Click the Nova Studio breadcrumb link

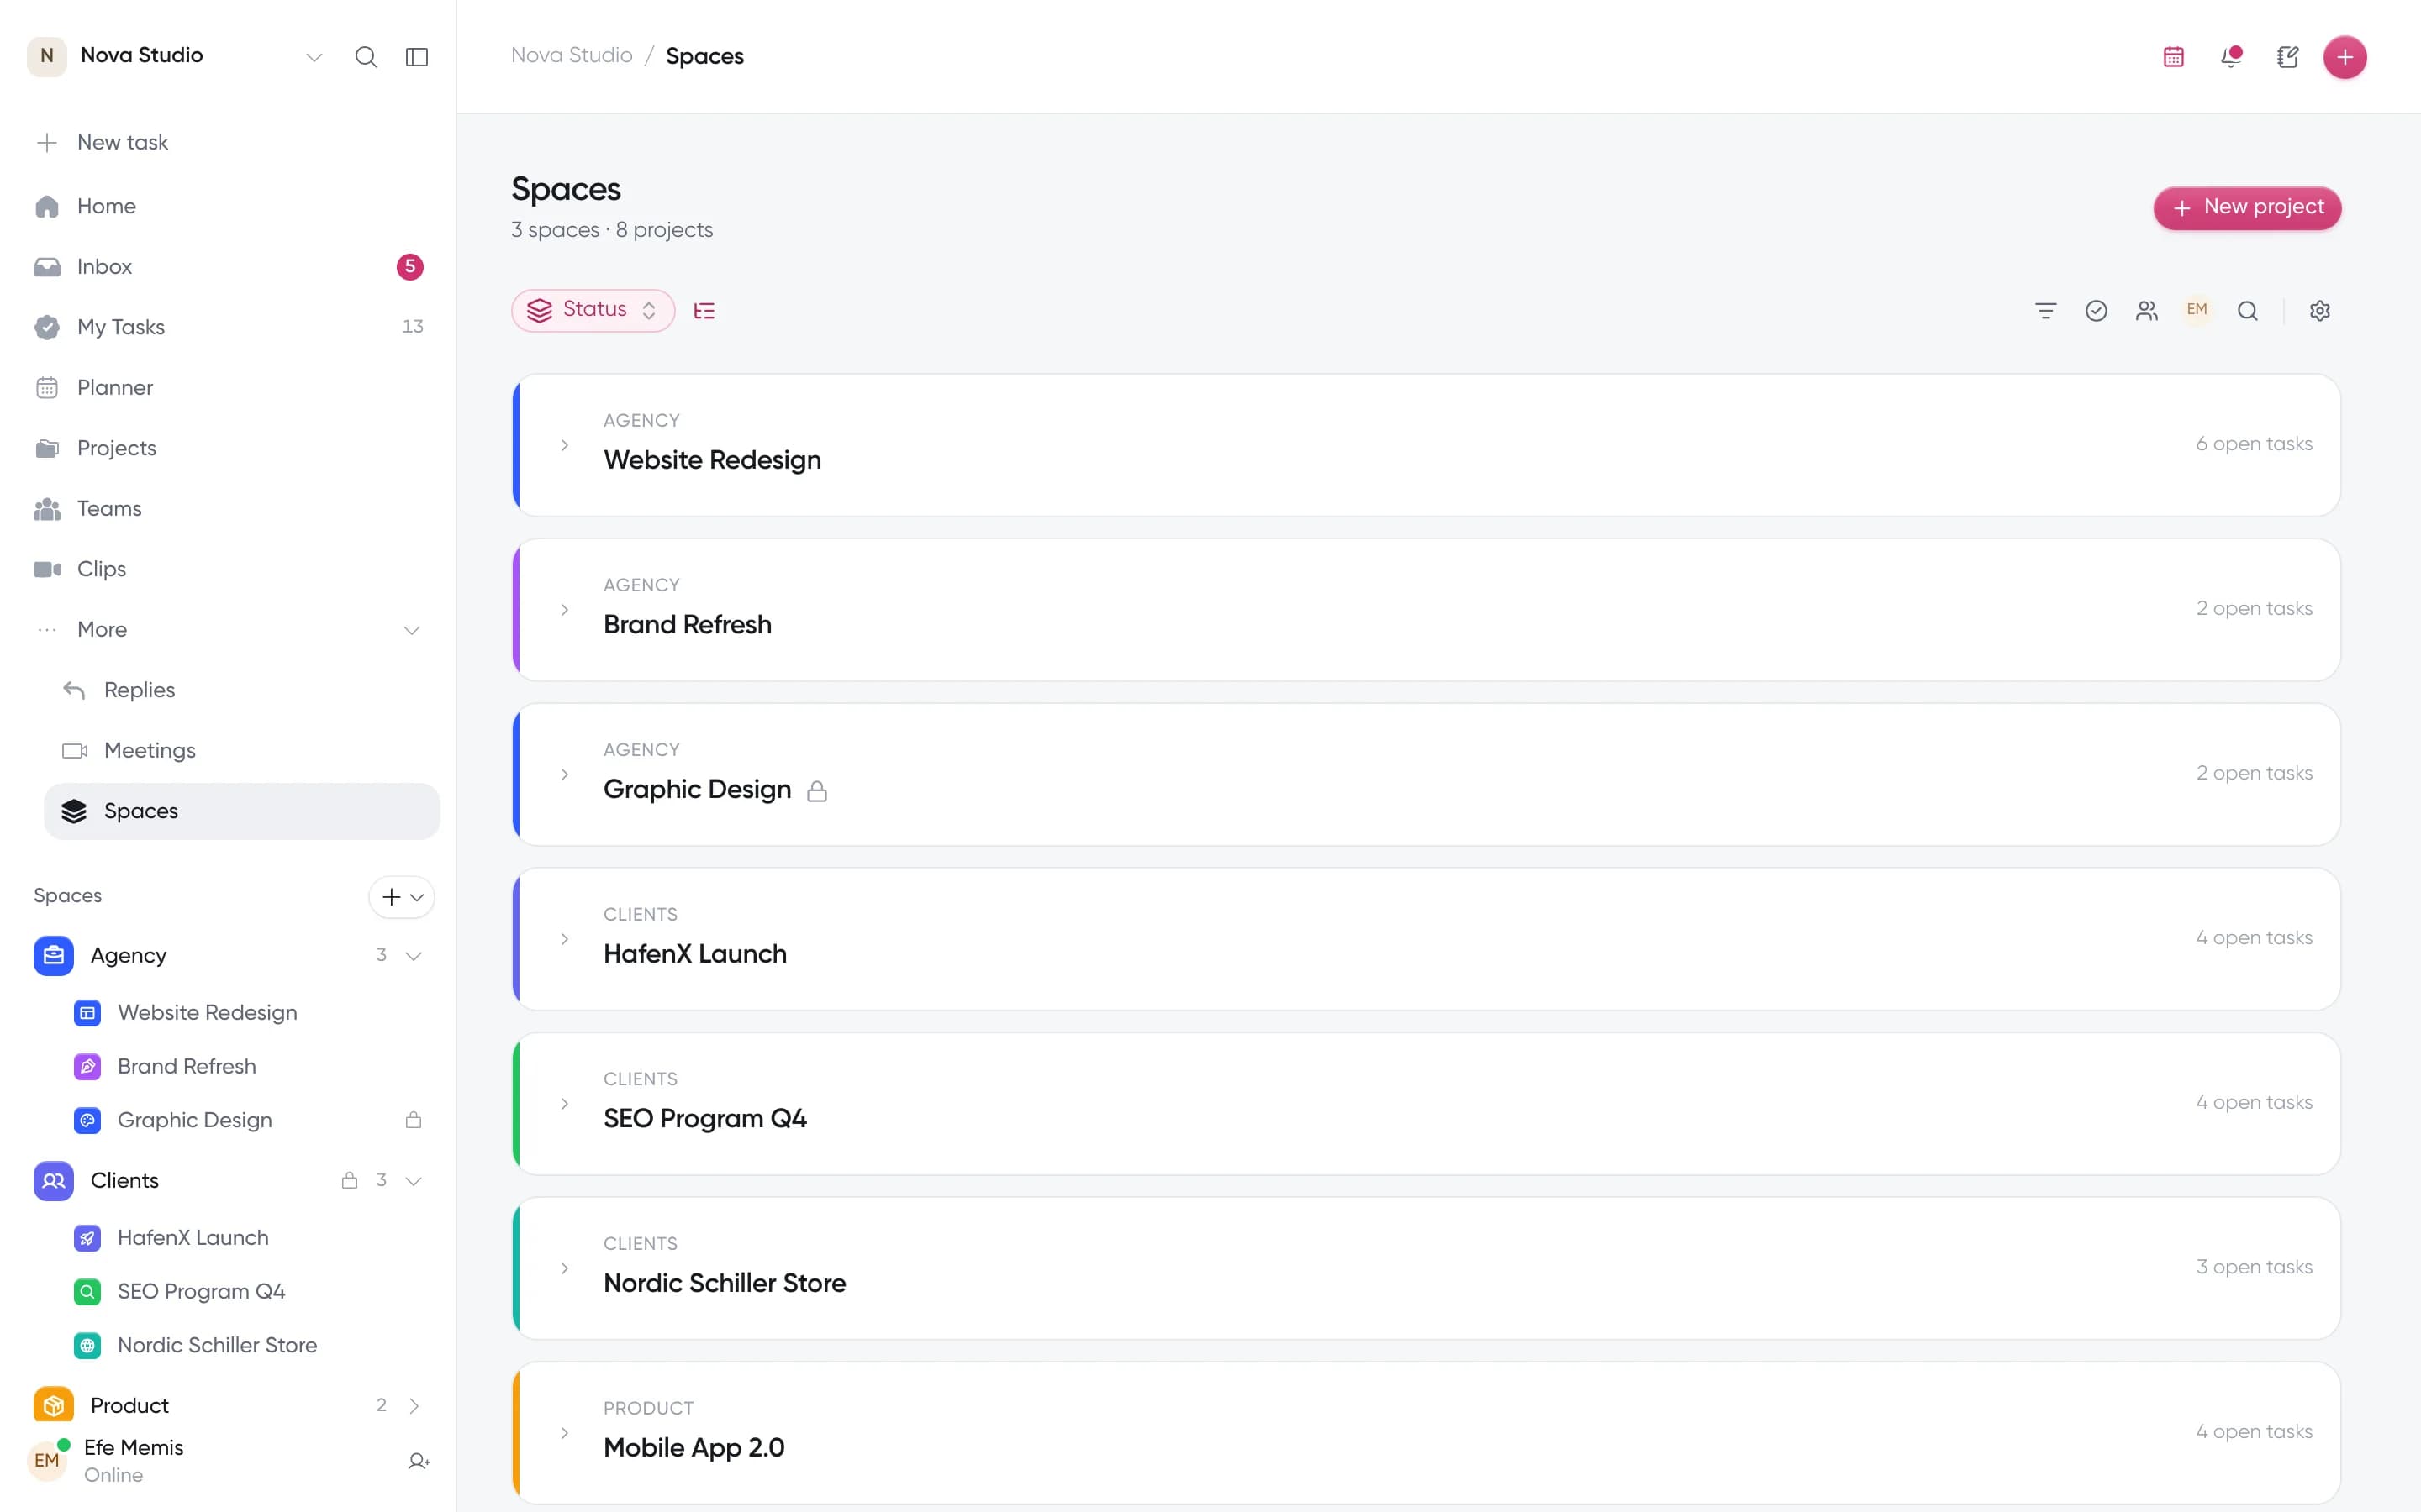(572, 56)
